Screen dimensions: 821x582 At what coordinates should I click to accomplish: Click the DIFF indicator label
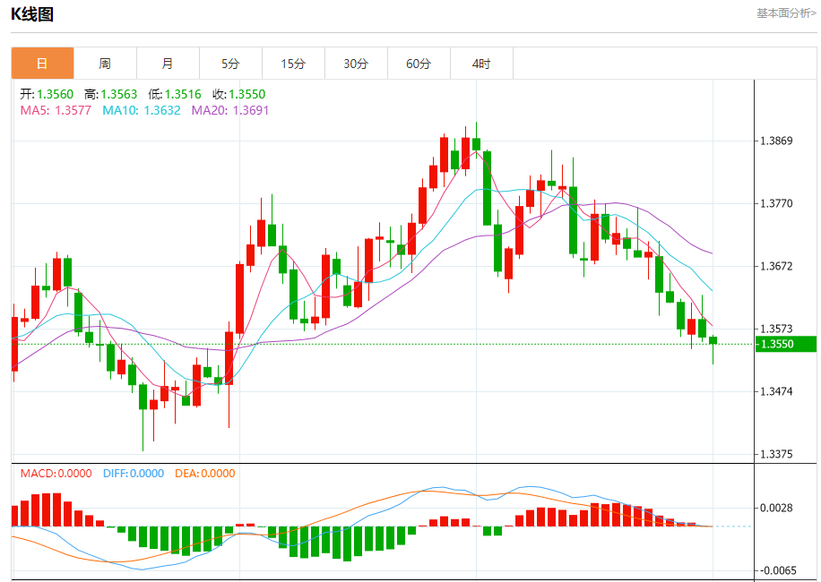(134, 474)
